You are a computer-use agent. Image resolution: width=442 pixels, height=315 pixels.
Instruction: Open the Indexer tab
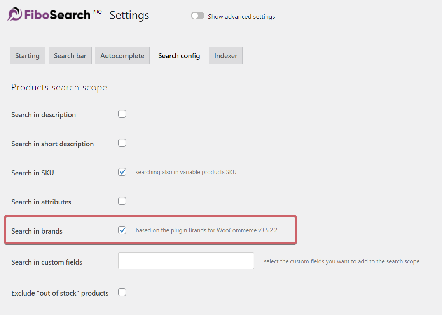pyautogui.click(x=225, y=55)
